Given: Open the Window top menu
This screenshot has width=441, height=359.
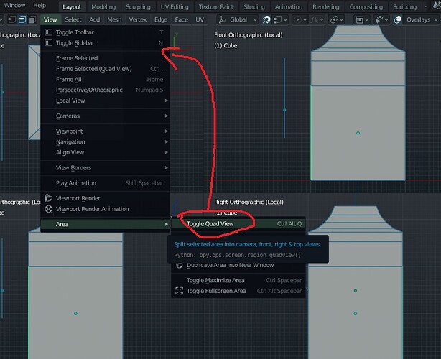Looking at the screenshot, I should [x=14, y=6].
